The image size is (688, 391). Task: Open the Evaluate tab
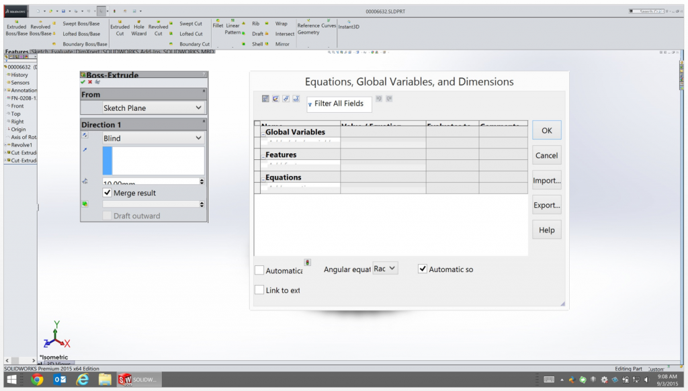[x=62, y=52]
